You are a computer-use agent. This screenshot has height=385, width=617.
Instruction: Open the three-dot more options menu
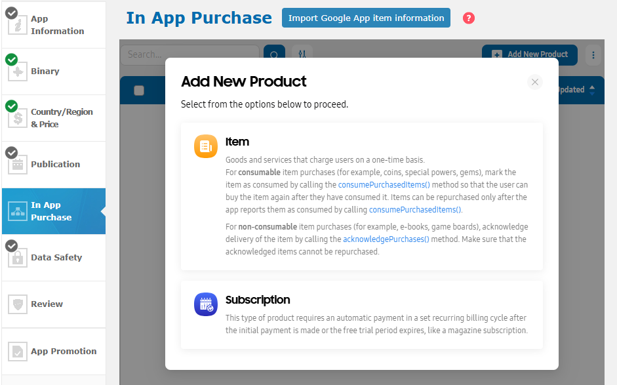593,54
